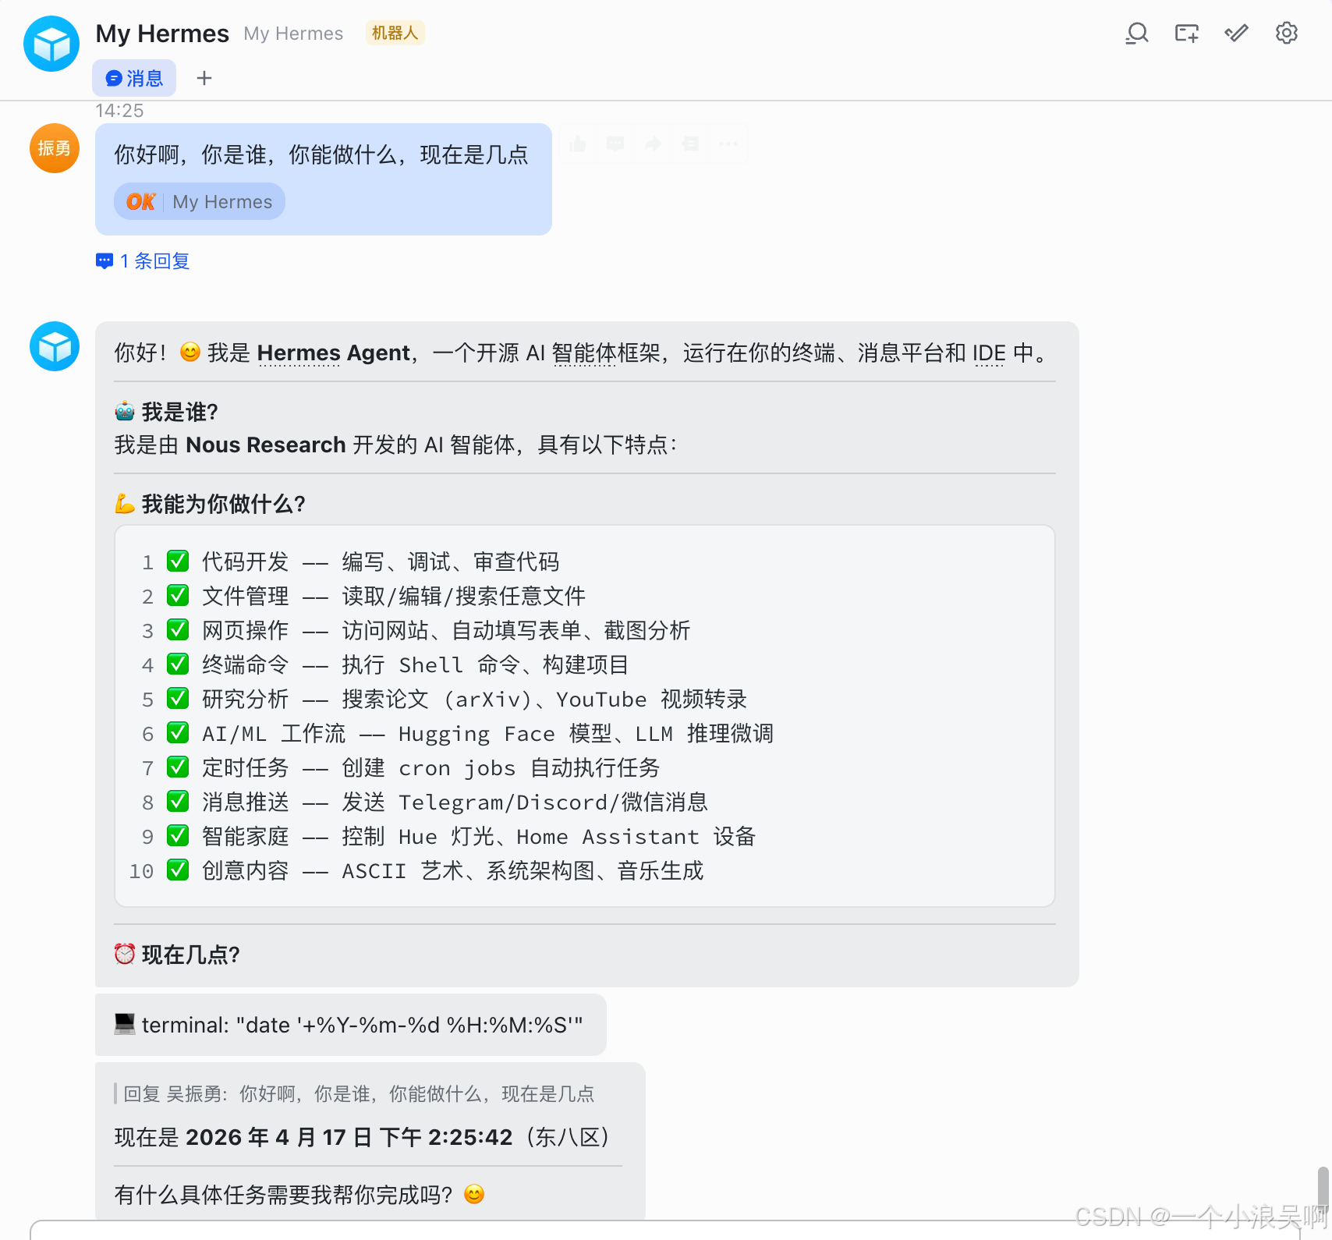Like the message with thumbs-up icon

[x=578, y=144]
